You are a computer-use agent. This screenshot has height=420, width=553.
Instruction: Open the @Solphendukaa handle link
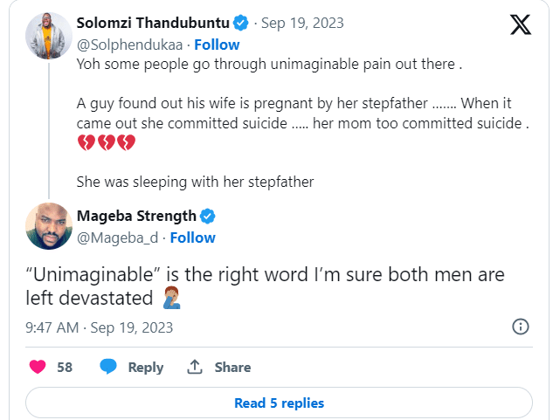[x=130, y=44]
